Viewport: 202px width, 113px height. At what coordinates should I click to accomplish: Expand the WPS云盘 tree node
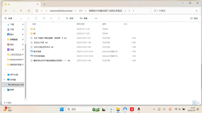point(5,75)
